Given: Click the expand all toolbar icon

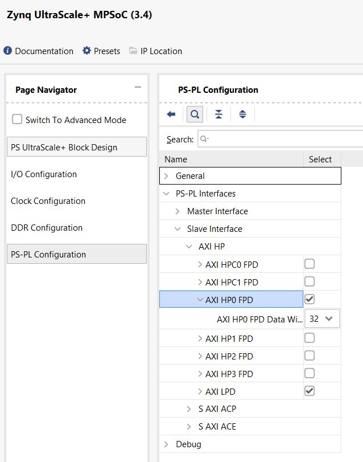Looking at the screenshot, I should point(242,114).
